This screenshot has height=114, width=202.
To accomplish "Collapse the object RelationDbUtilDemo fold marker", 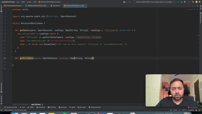I will click(11, 23).
